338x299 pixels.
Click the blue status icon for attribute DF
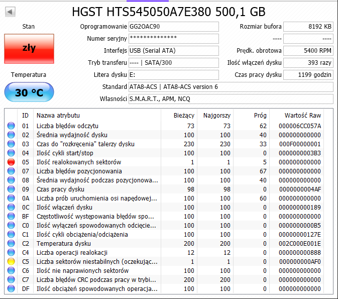click(x=11, y=288)
